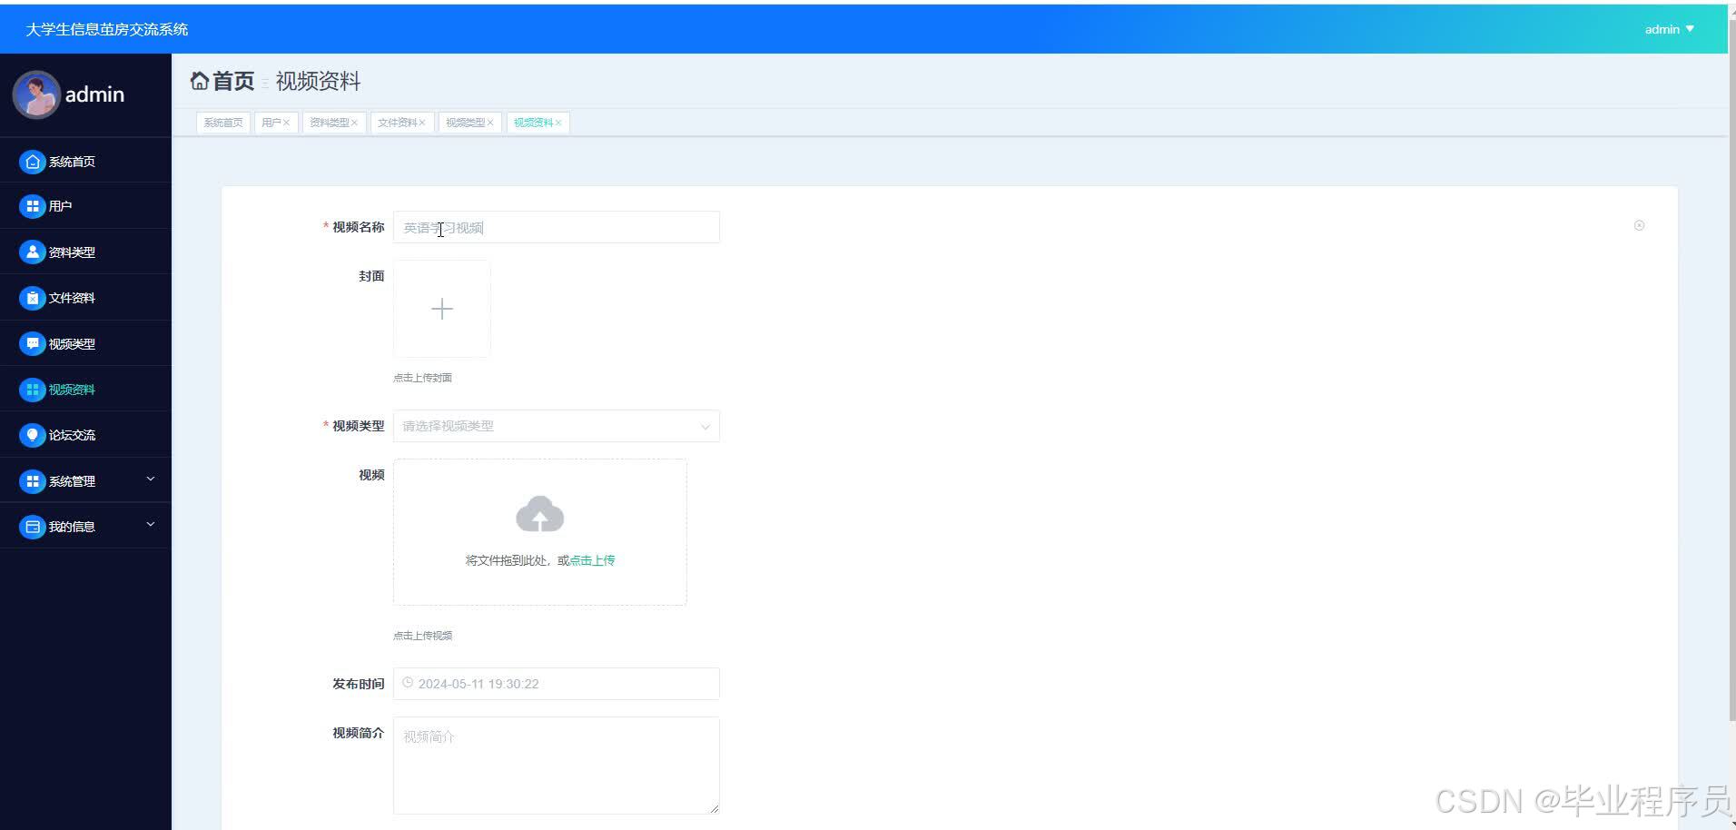
Task: Click the 视频资料 breadcrumb title
Action: click(x=318, y=81)
